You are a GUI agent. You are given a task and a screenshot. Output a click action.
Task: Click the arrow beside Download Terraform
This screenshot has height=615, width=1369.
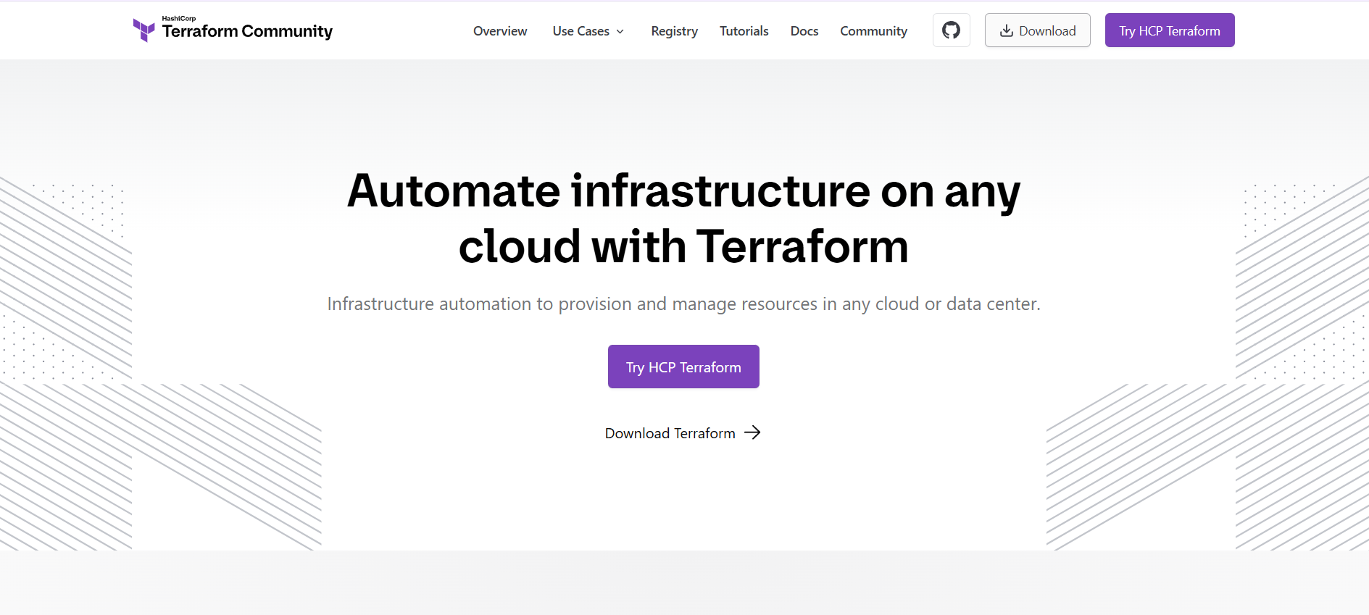pos(752,432)
